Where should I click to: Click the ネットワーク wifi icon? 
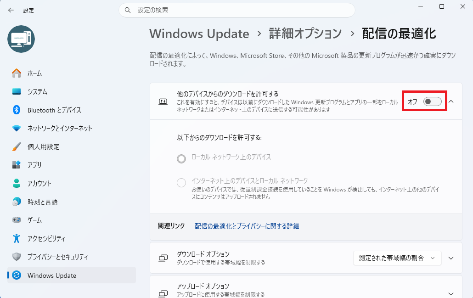coord(17,129)
